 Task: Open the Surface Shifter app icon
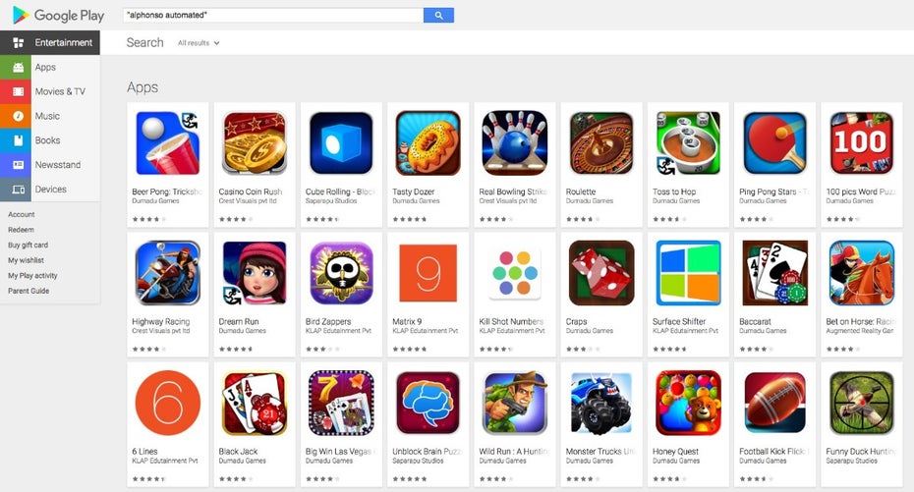688,272
